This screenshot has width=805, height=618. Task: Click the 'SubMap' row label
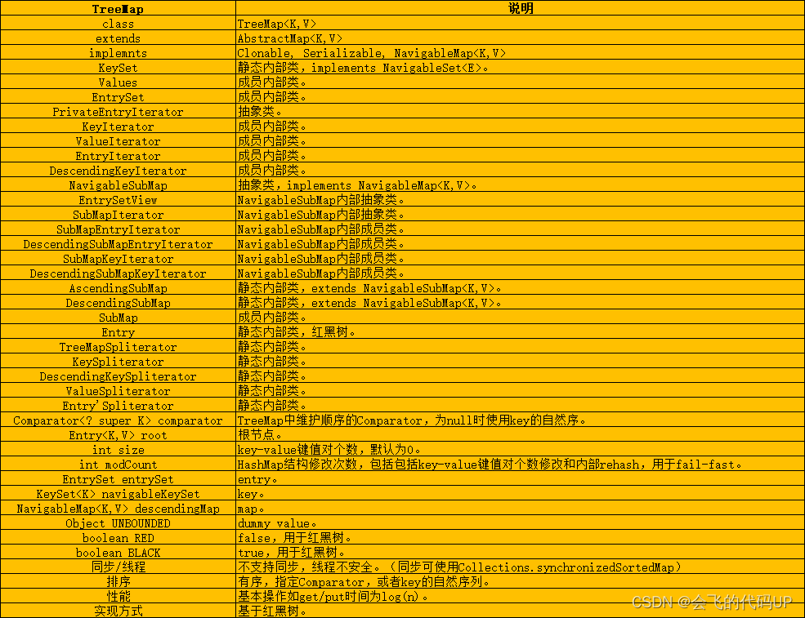(x=118, y=318)
